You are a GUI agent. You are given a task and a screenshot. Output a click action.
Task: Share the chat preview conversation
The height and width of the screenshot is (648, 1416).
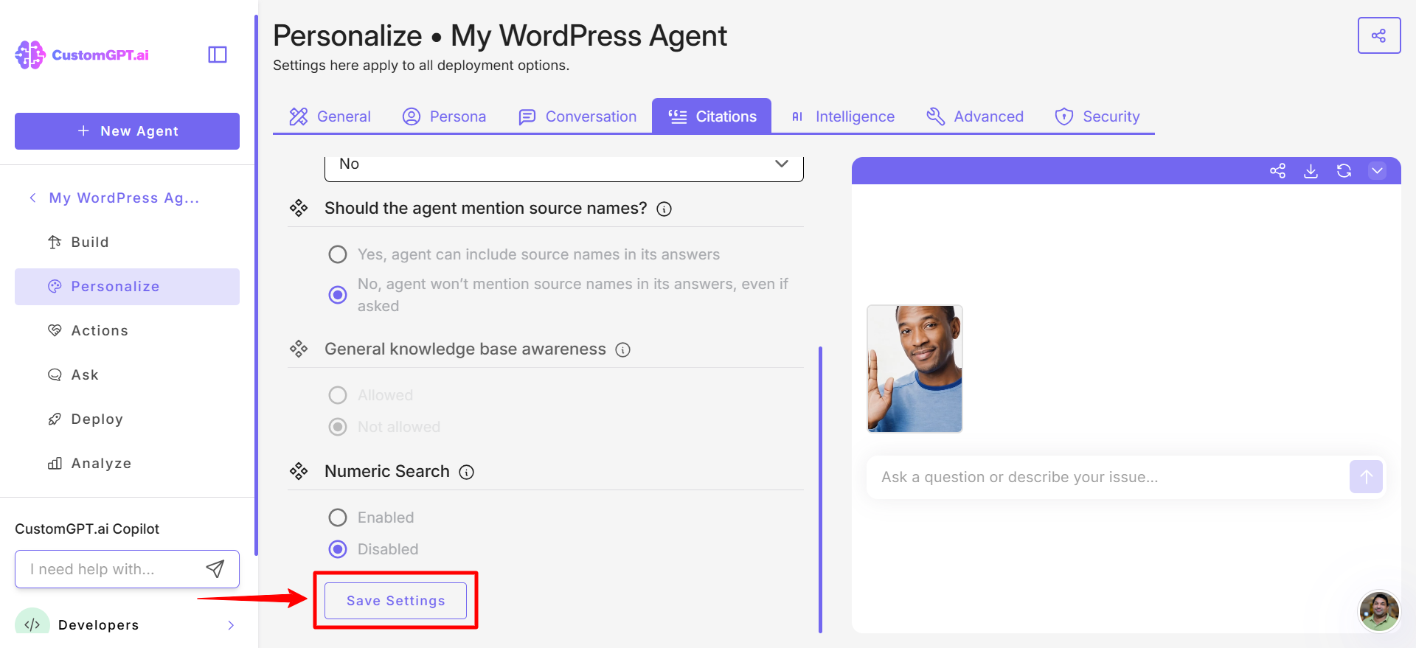[1277, 171]
